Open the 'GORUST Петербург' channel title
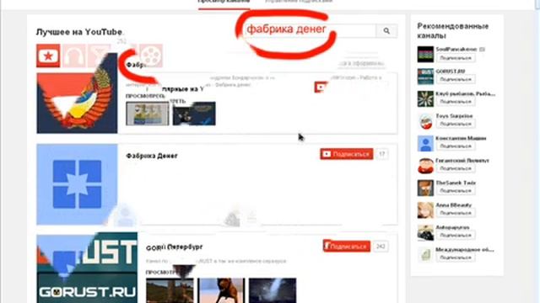 pos(175,247)
